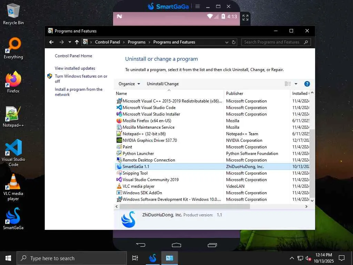Image resolution: width=353 pixels, height=265 pixels.
Task: Open Control Panel Home link
Action: pyautogui.click(x=73, y=56)
